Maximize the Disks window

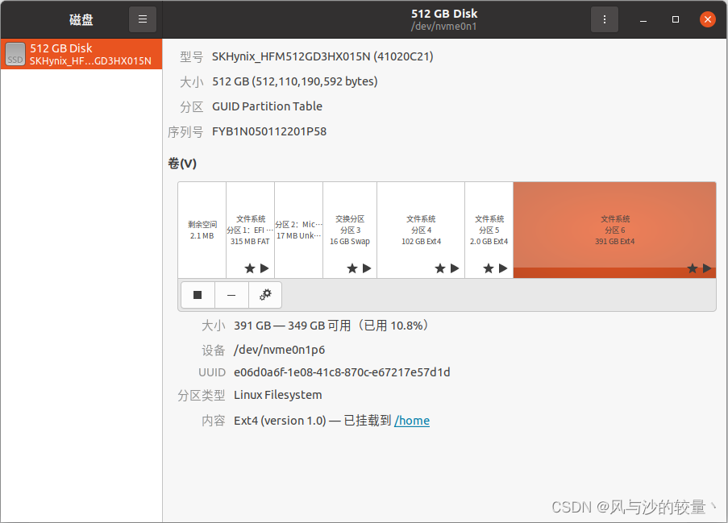tap(676, 19)
